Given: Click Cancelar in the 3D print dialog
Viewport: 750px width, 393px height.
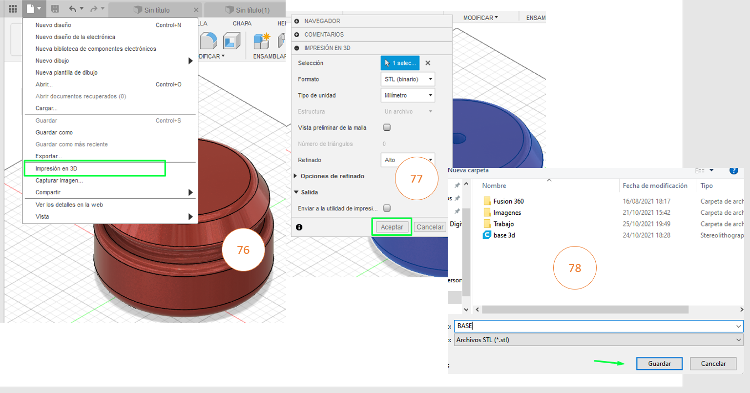Looking at the screenshot, I should click(430, 227).
